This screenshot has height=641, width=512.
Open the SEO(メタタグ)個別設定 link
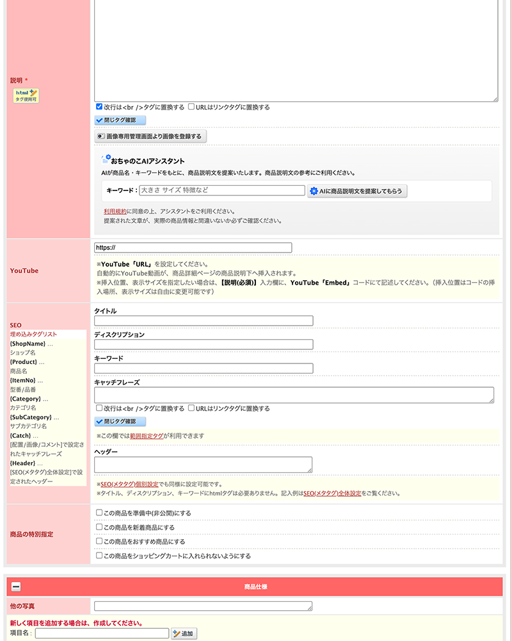[129, 484]
